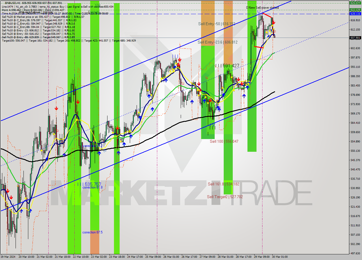Viewport: 362px width, 260px height.
Task: Click the '26 Mar 01:00' time axis label
Action: [171, 257]
